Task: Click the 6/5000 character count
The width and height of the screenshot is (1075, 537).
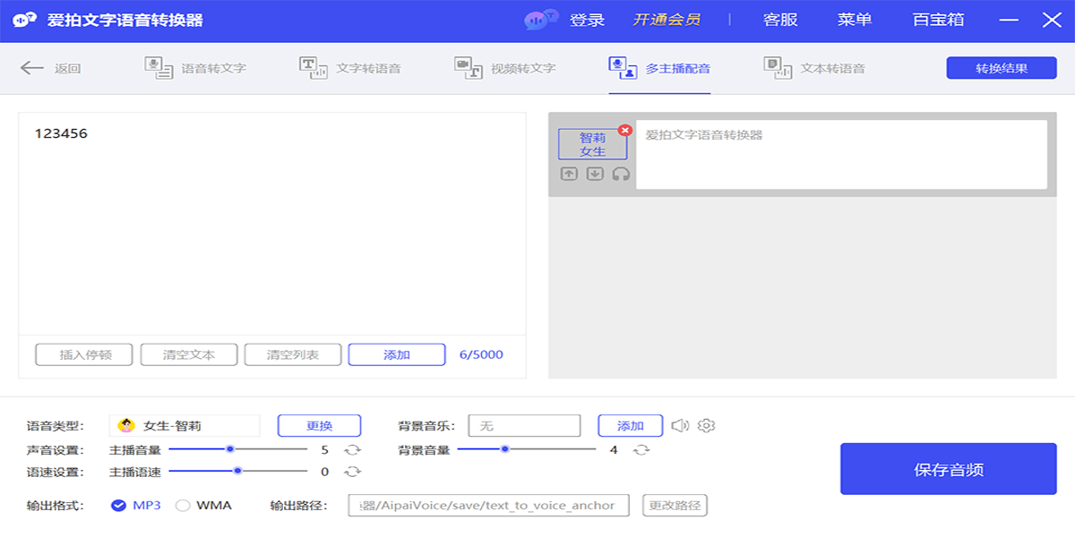Action: [481, 354]
